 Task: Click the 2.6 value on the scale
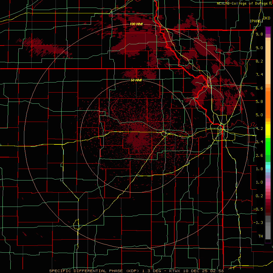(259, 156)
